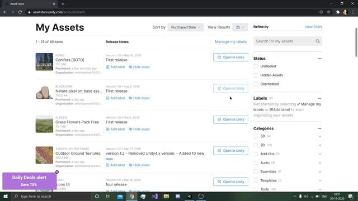The height and width of the screenshot is (201, 358).
Task: Click the Windows taskbar search box
Action: pos(51,196)
